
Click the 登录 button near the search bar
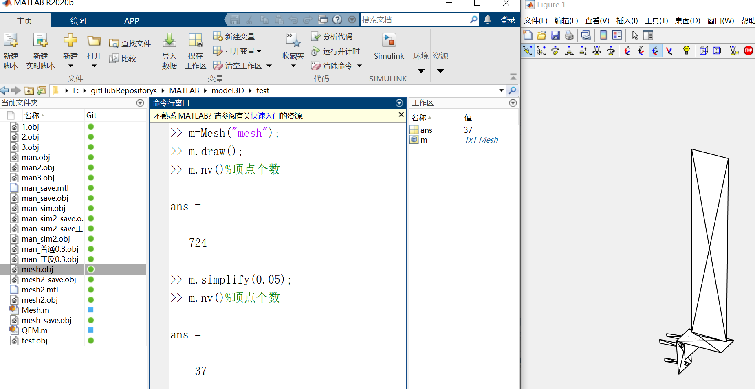tap(508, 20)
